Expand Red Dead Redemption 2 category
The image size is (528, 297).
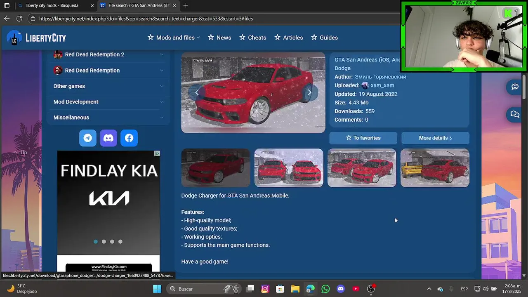pos(108,54)
